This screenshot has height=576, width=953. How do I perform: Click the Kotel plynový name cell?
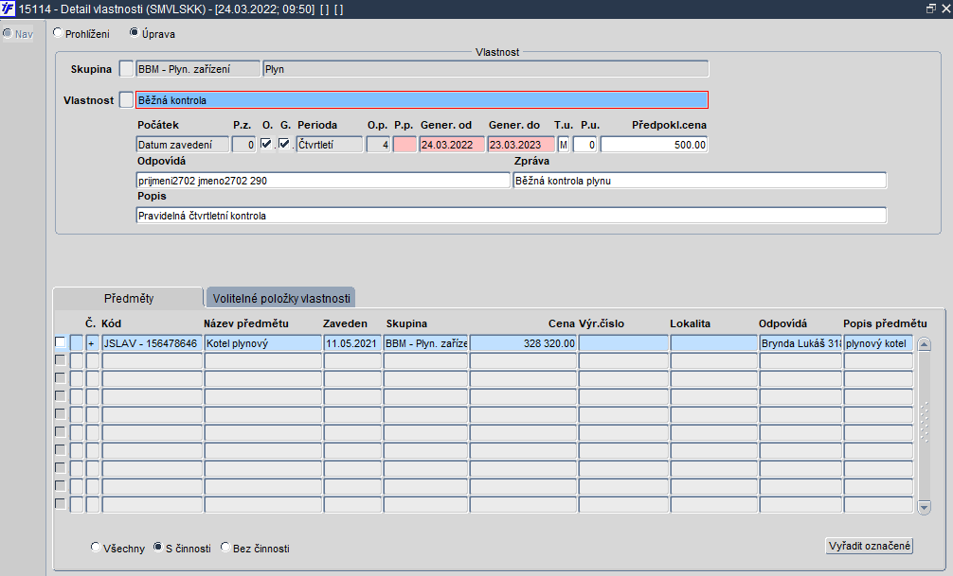coord(263,343)
